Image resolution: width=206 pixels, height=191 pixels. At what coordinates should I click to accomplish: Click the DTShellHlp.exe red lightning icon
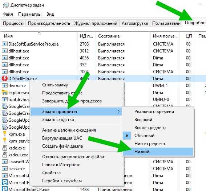[x=5, y=79]
